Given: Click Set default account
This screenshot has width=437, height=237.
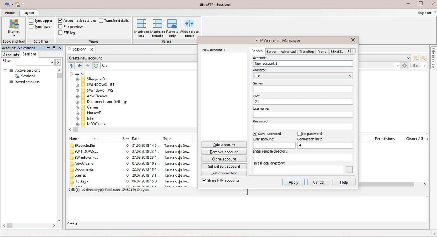Looking at the screenshot, I should point(224,166).
